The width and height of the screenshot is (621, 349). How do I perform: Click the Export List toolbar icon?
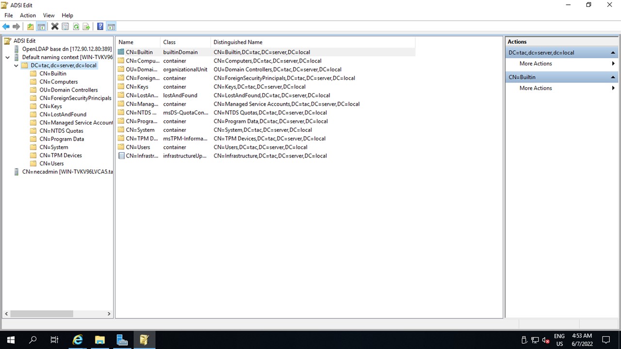coord(86,27)
